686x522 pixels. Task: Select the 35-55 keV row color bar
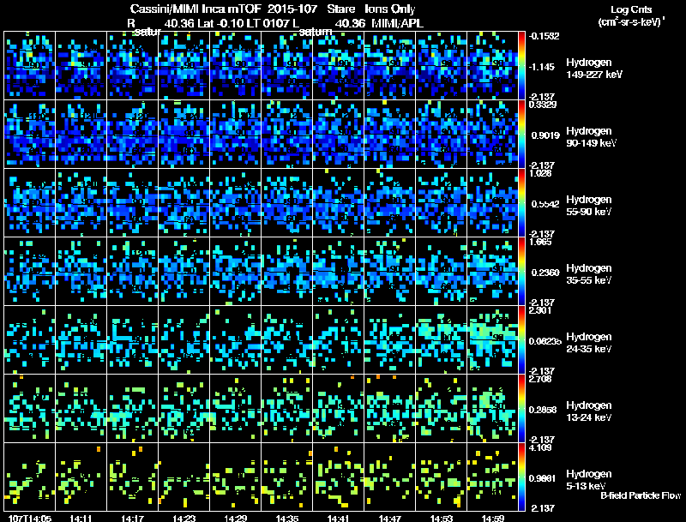pyautogui.click(x=521, y=271)
